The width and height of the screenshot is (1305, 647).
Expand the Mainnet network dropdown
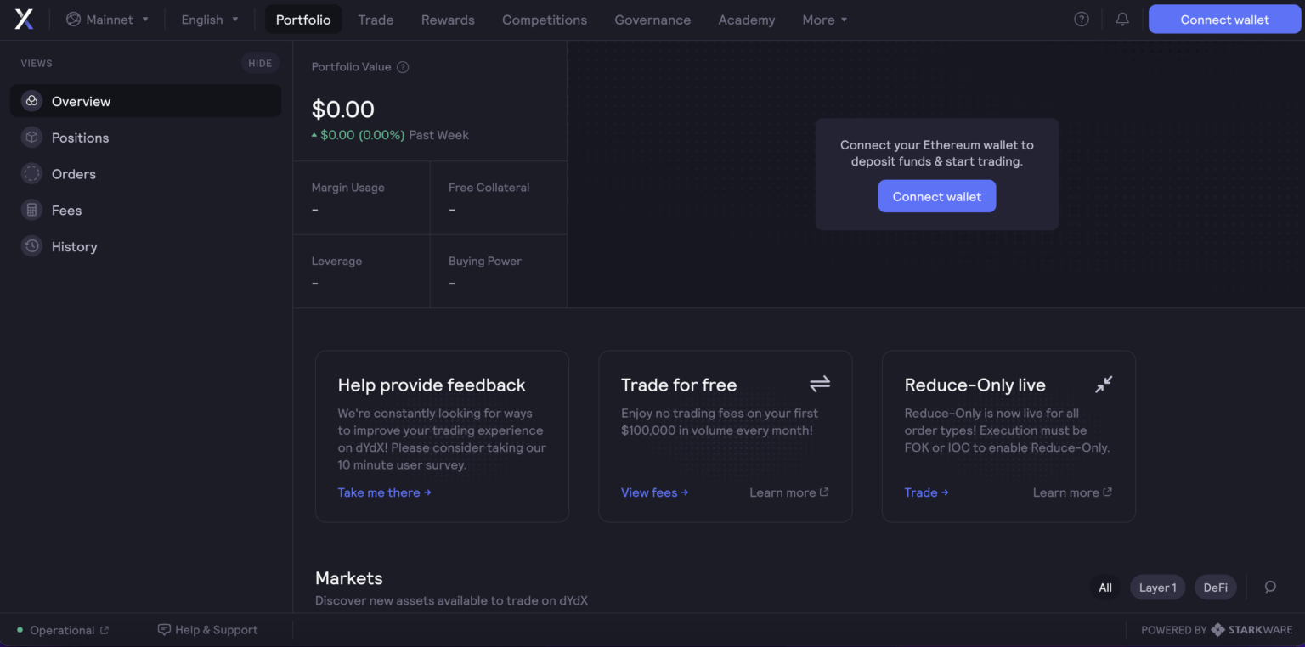tap(107, 20)
